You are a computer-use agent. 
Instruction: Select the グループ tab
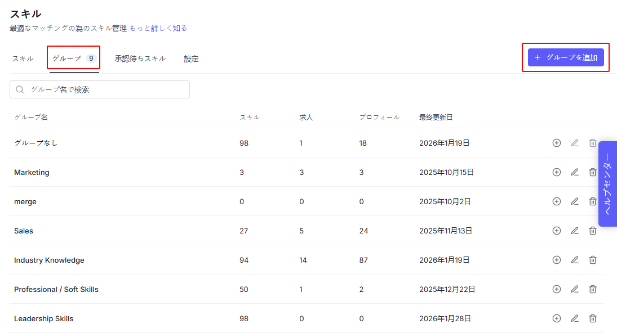(x=74, y=58)
